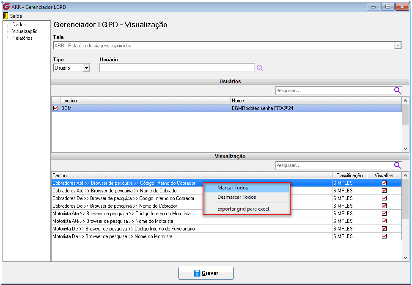Toggle Visualizar for Motorista De Nome do Motorista
The height and width of the screenshot is (285, 412).
point(384,236)
